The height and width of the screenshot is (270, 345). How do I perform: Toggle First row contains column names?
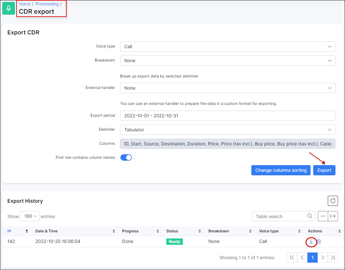pyautogui.click(x=126, y=157)
